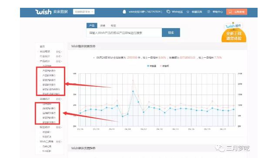Click the star icon for 收藏页面

tap(188, 12)
